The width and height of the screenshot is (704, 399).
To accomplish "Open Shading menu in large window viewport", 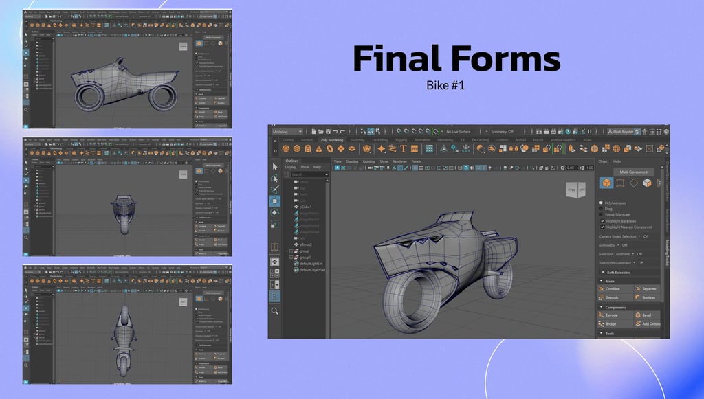I will (352, 161).
